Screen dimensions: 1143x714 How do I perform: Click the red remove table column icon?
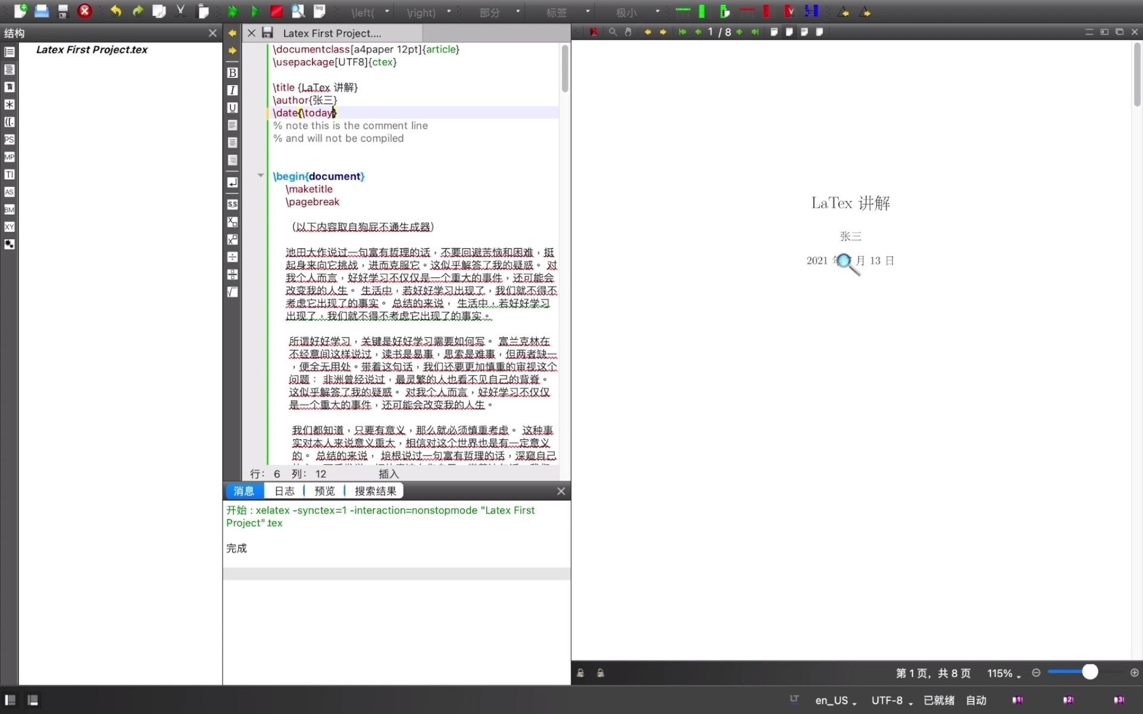tap(767, 11)
